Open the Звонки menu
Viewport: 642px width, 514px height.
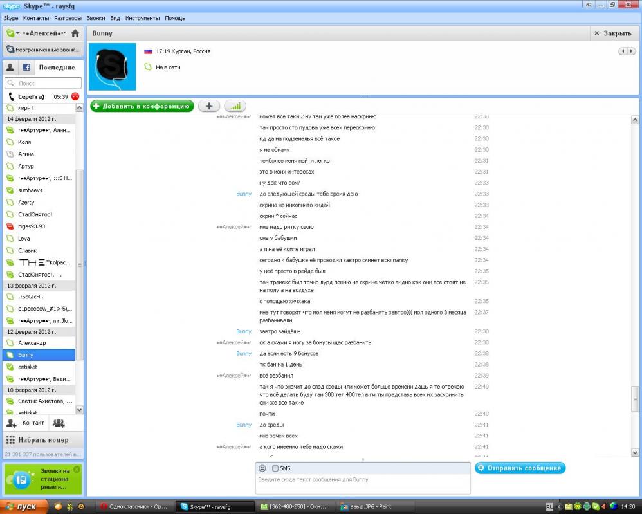click(95, 18)
